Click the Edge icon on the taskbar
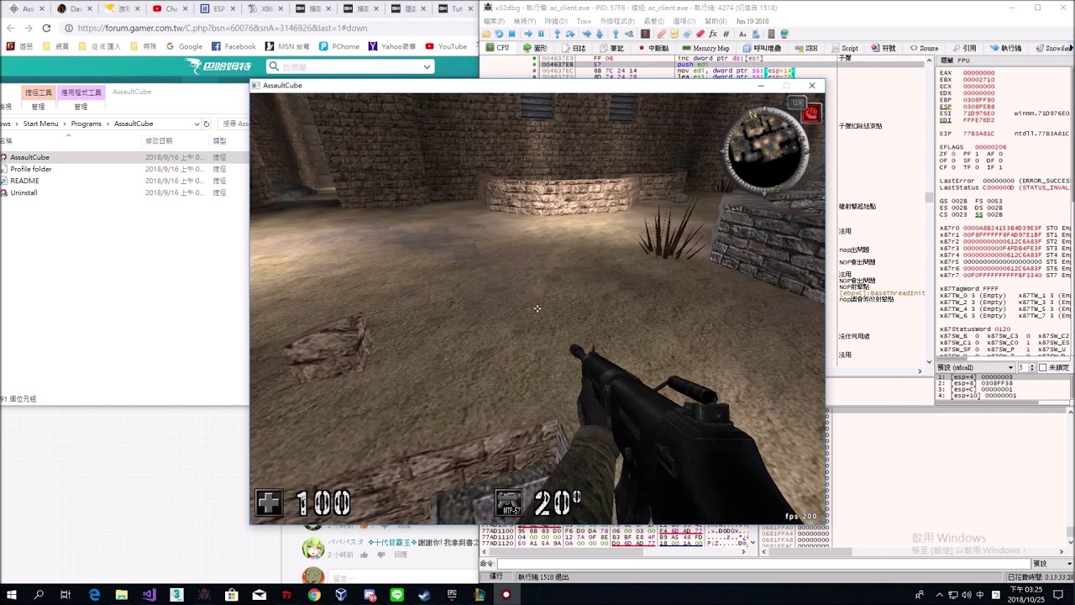The height and width of the screenshot is (605, 1075). click(94, 595)
